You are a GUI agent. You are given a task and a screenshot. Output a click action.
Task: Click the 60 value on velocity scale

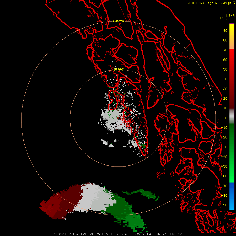click(225, 60)
